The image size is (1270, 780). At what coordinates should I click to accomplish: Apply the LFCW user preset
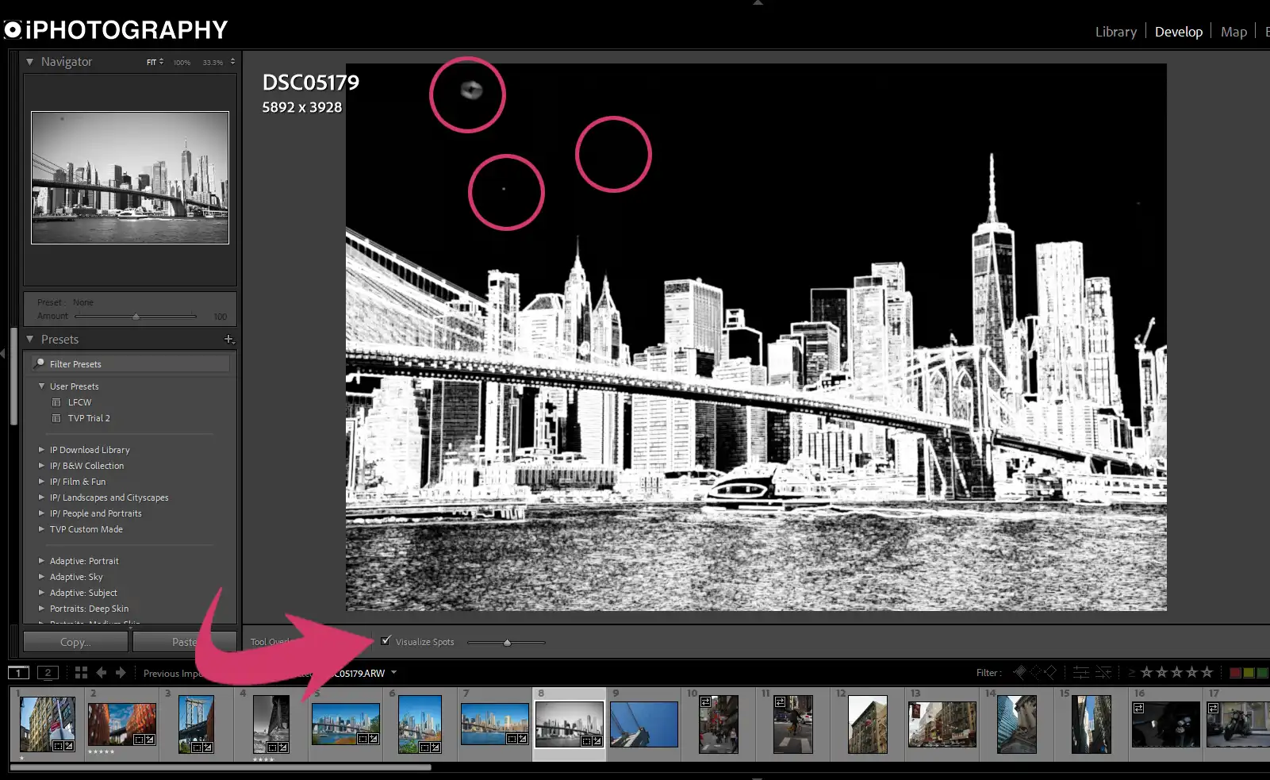click(79, 402)
